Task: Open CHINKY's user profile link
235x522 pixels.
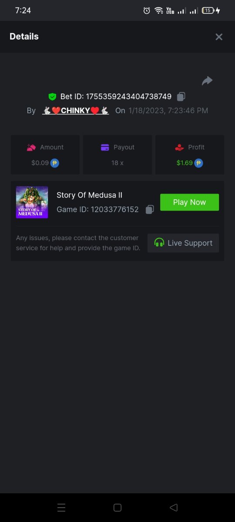Action: [76, 110]
